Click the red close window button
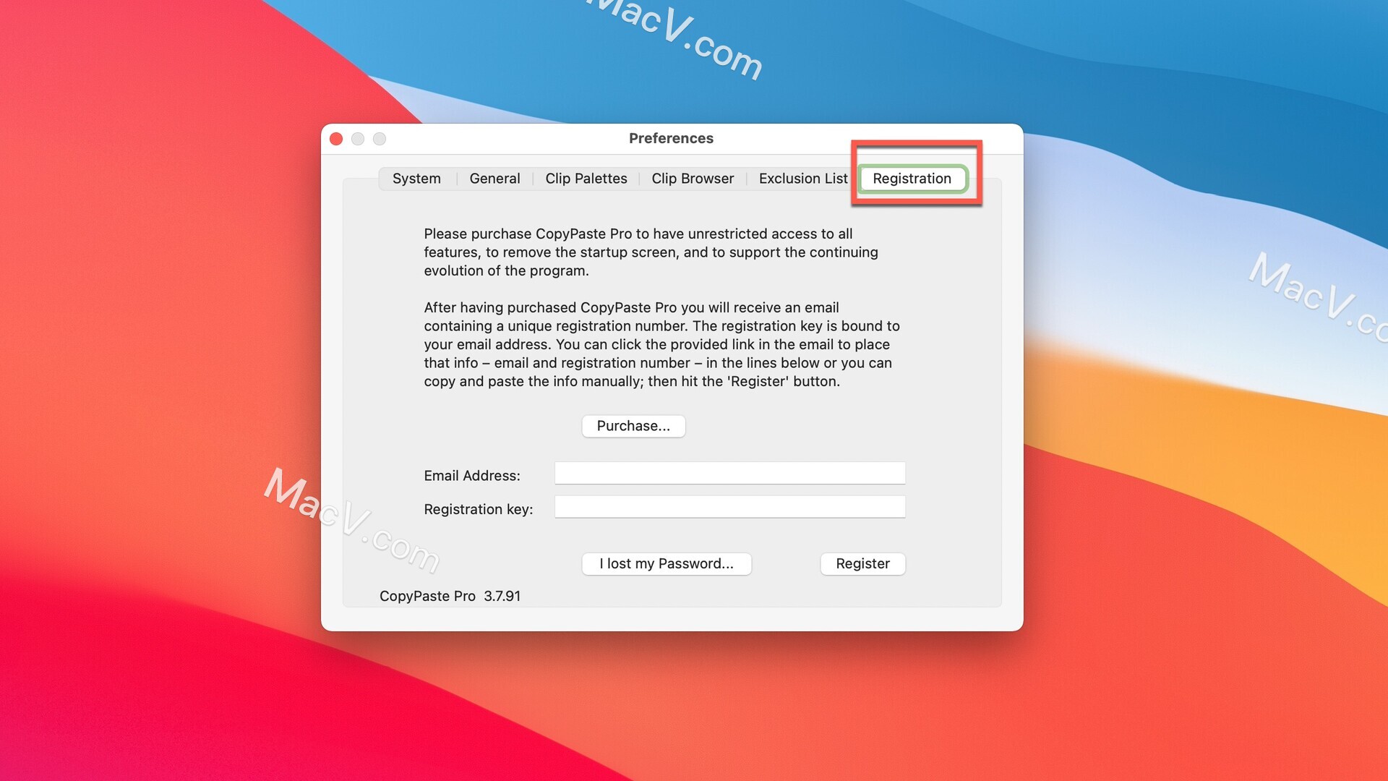 coord(336,137)
